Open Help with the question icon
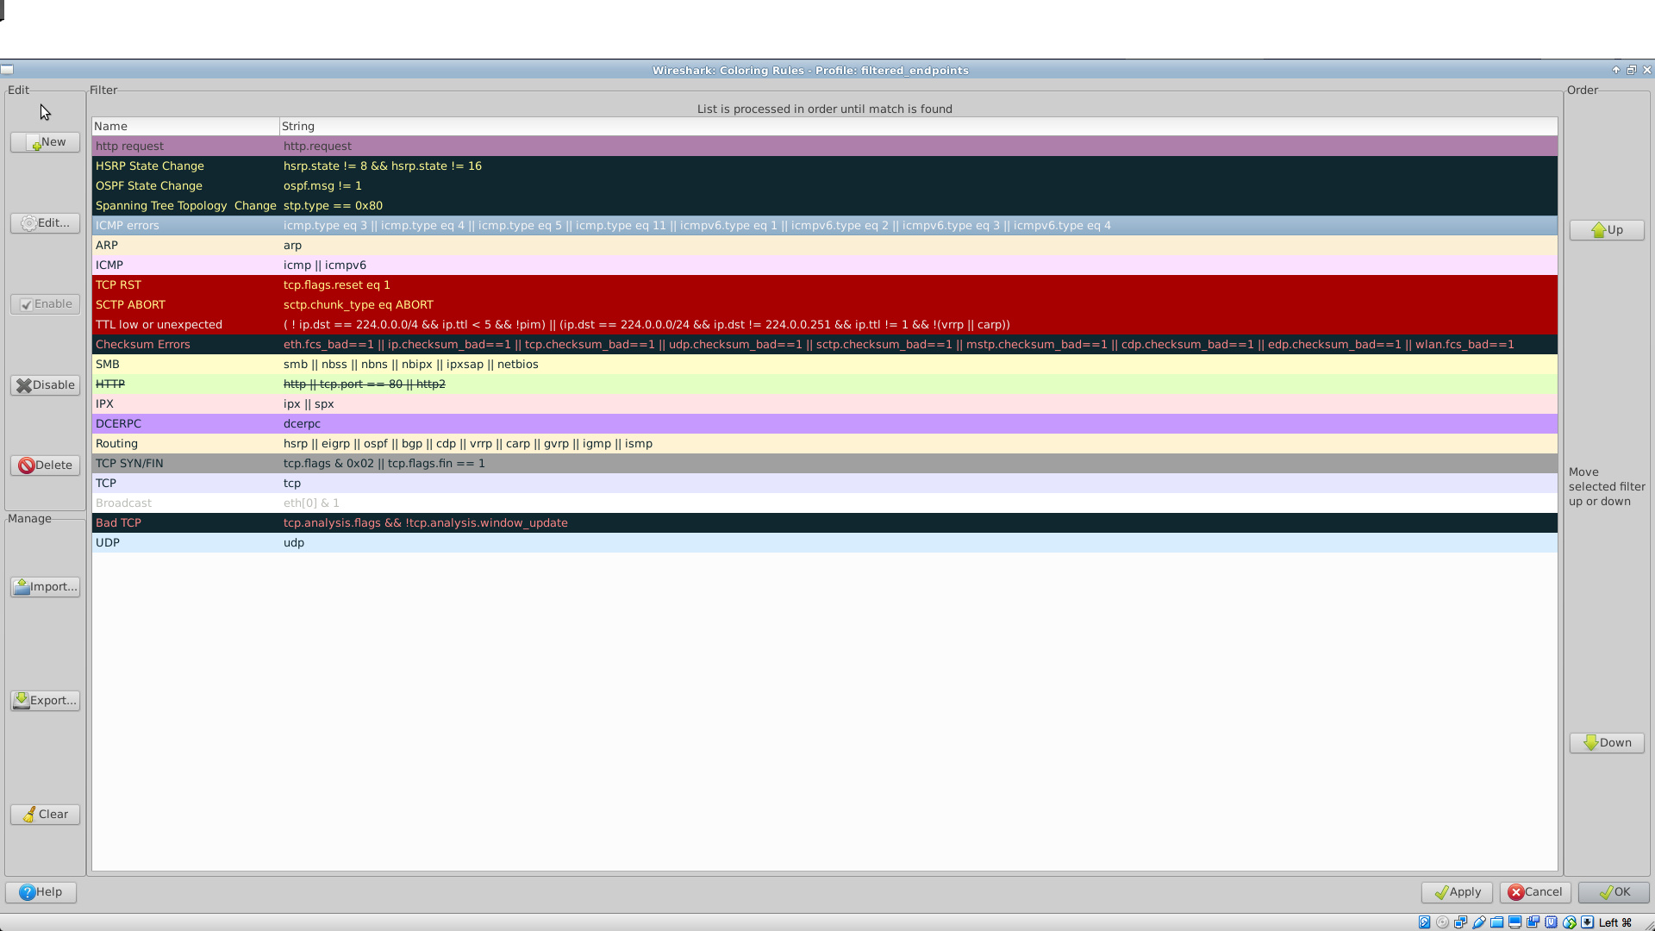1655x931 pixels. pyautogui.click(x=41, y=892)
